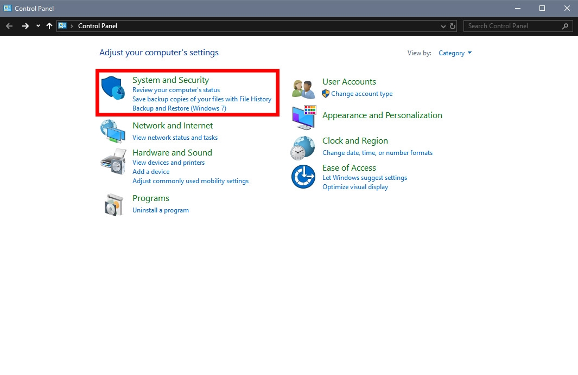Click the Hardware and Sound printer icon

tap(113, 161)
